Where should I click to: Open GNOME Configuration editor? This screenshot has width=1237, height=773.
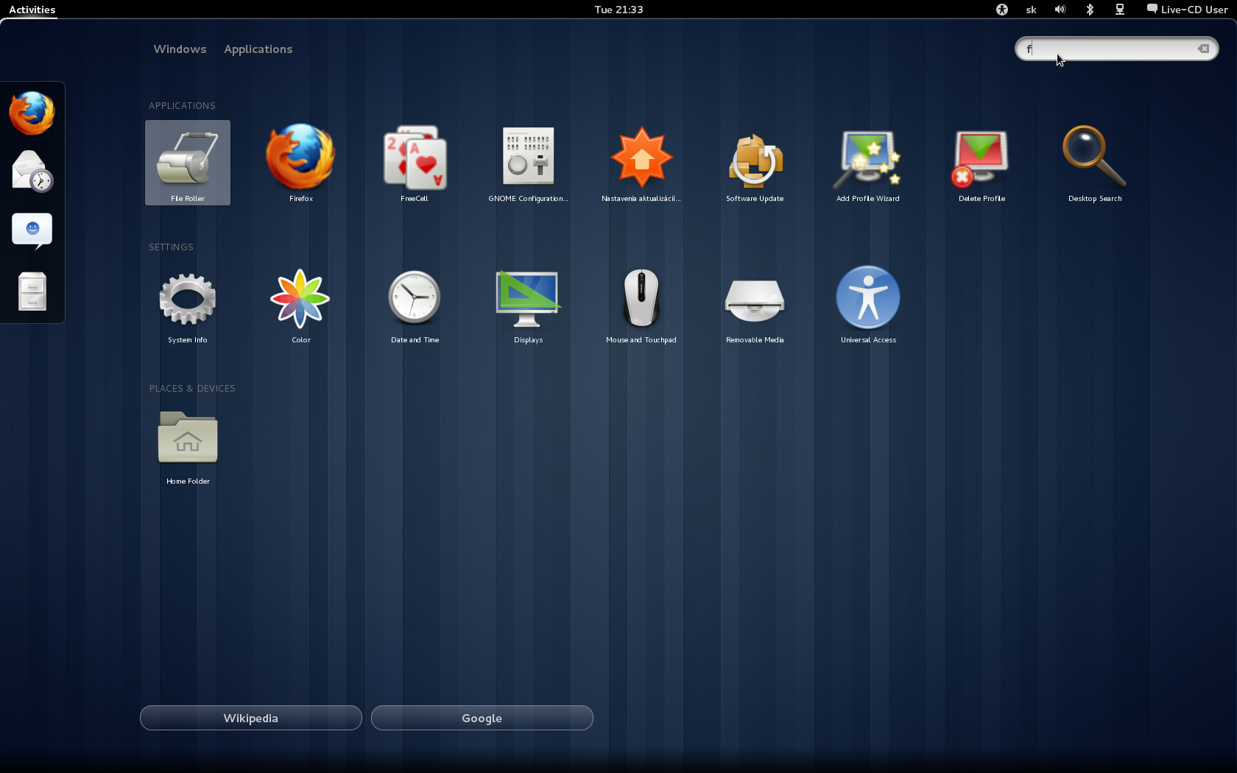tap(528, 163)
